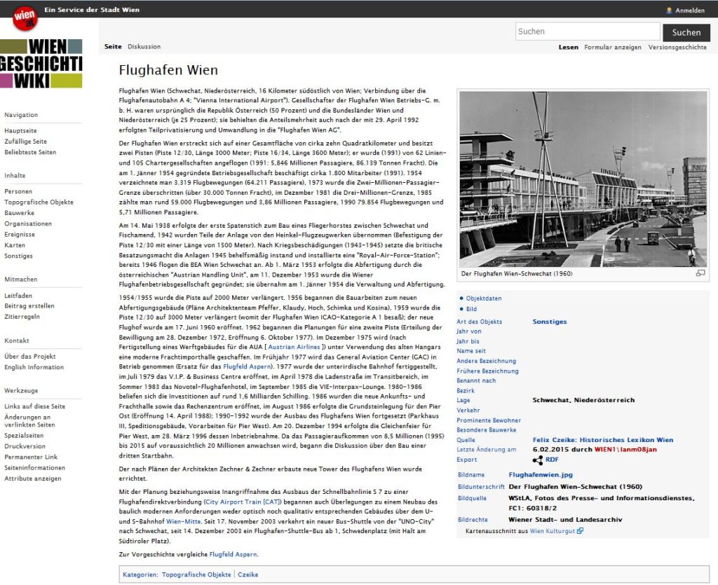Click the user icon beside Anmelden

click(669, 11)
